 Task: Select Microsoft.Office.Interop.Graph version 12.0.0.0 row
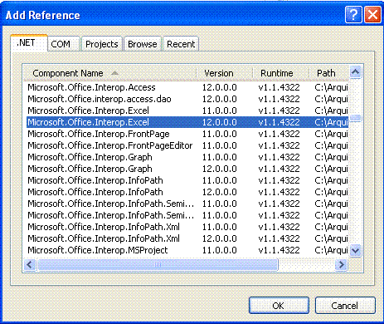pyautogui.click(x=187, y=169)
